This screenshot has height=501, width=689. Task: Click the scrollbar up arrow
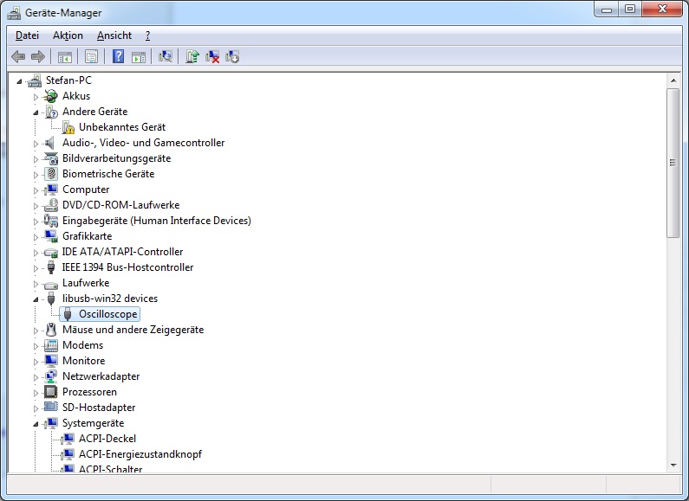(x=673, y=80)
